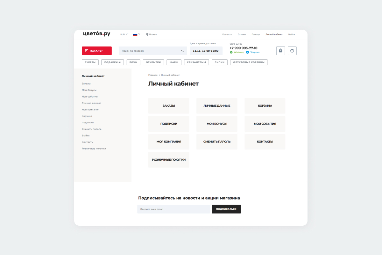The image size is (382, 255).
Task: Select the РОЗЫ category tag
Action: [133, 62]
